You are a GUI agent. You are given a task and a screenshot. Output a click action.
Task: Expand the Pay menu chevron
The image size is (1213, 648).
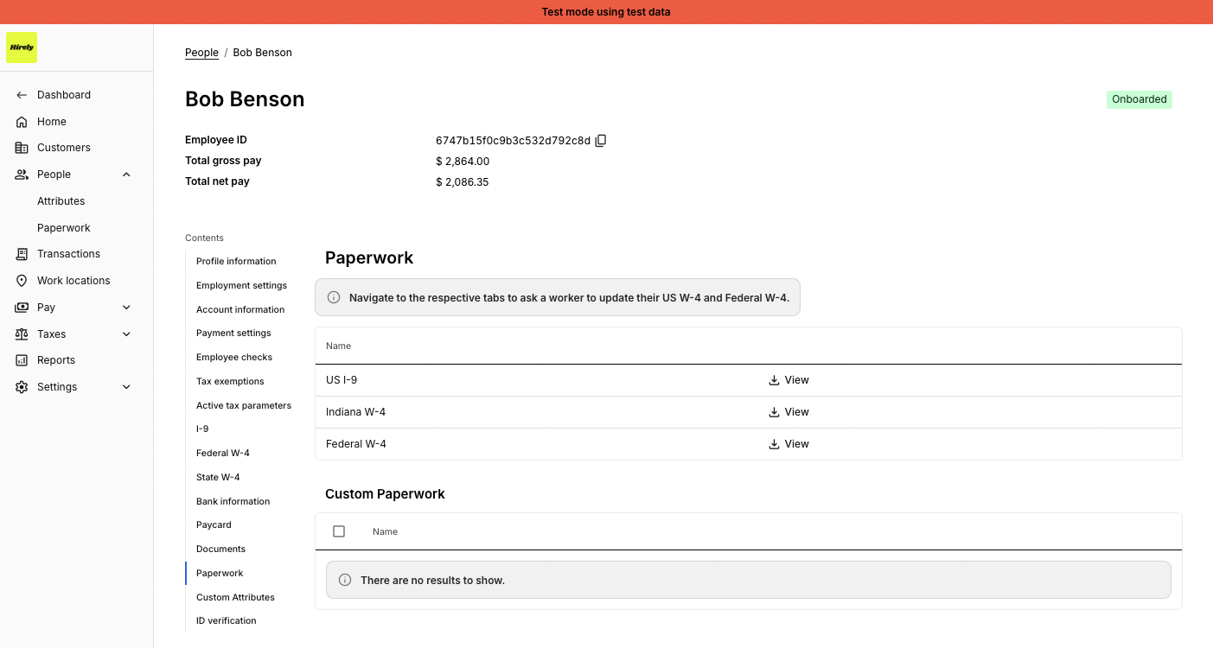(126, 308)
